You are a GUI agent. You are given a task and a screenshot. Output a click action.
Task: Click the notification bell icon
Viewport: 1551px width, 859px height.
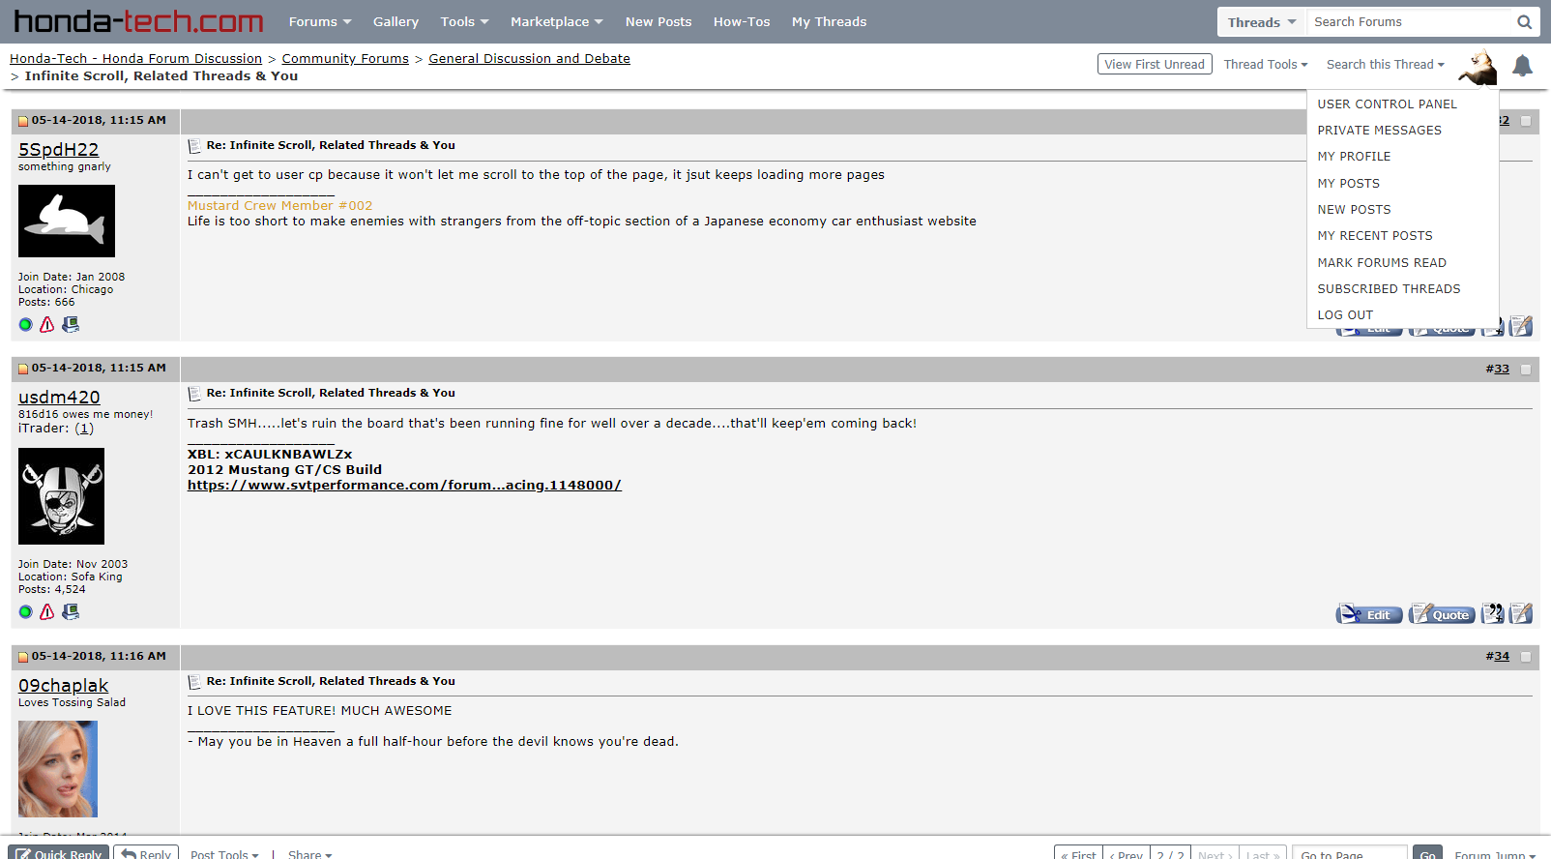click(x=1522, y=66)
